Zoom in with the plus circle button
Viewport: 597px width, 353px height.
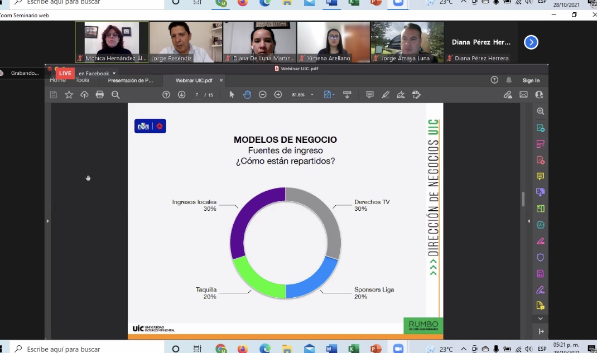[278, 95]
